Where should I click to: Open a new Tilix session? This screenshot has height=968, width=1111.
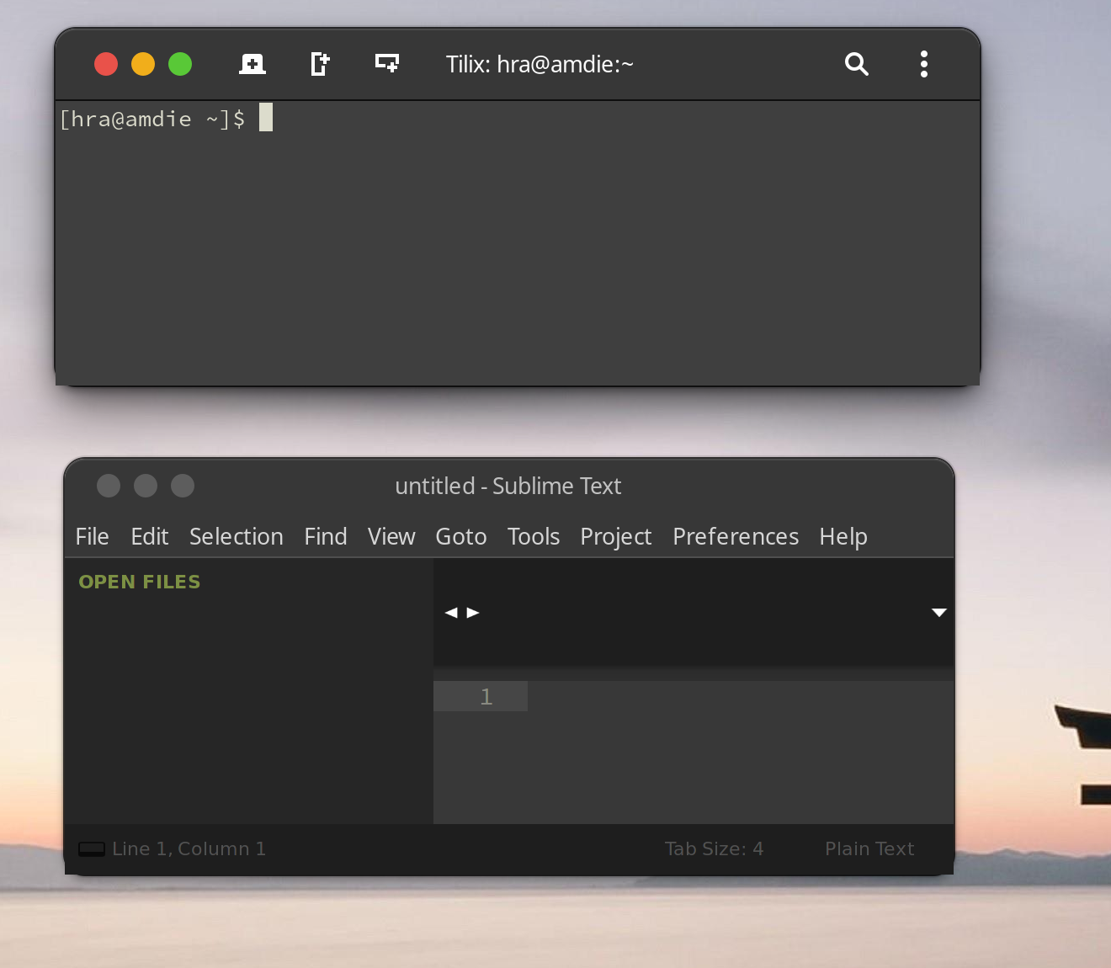(x=252, y=63)
